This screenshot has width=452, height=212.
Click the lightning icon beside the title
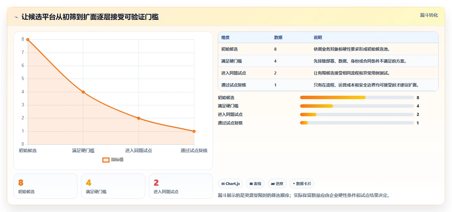coord(16,17)
